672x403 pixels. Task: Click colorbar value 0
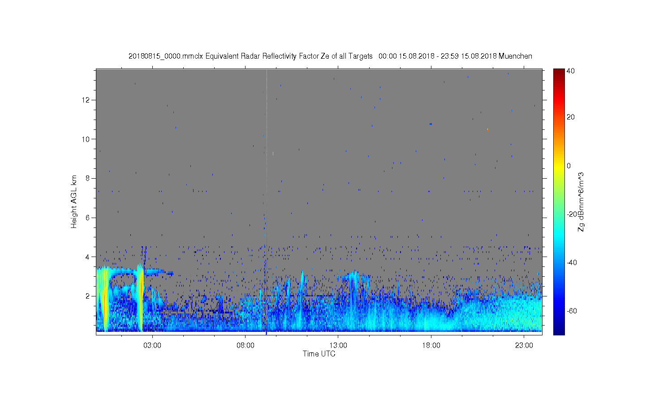point(569,166)
